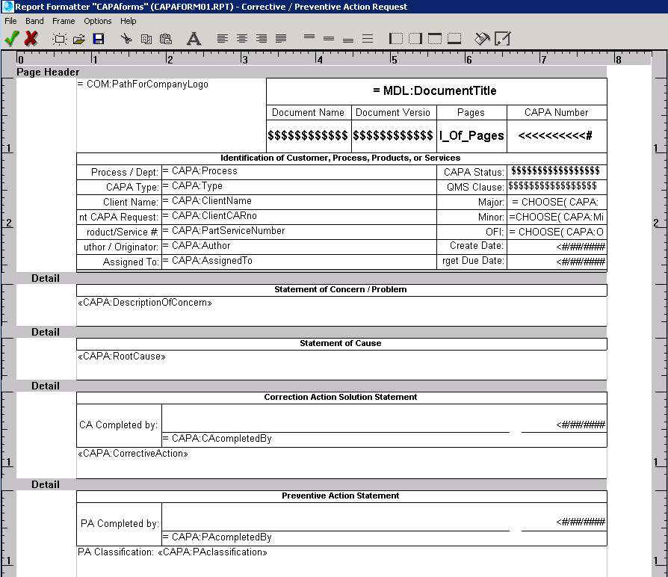Select the CAPA:DescriptionOfConcern text field
This screenshot has width=668, height=577.
click(145, 303)
